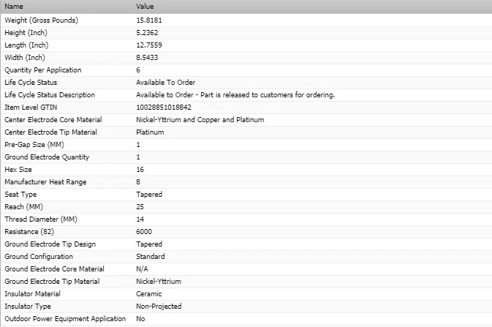The height and width of the screenshot is (327, 492).
Task: Select the Nickel-Yttrium tip material value
Action: 159,282
